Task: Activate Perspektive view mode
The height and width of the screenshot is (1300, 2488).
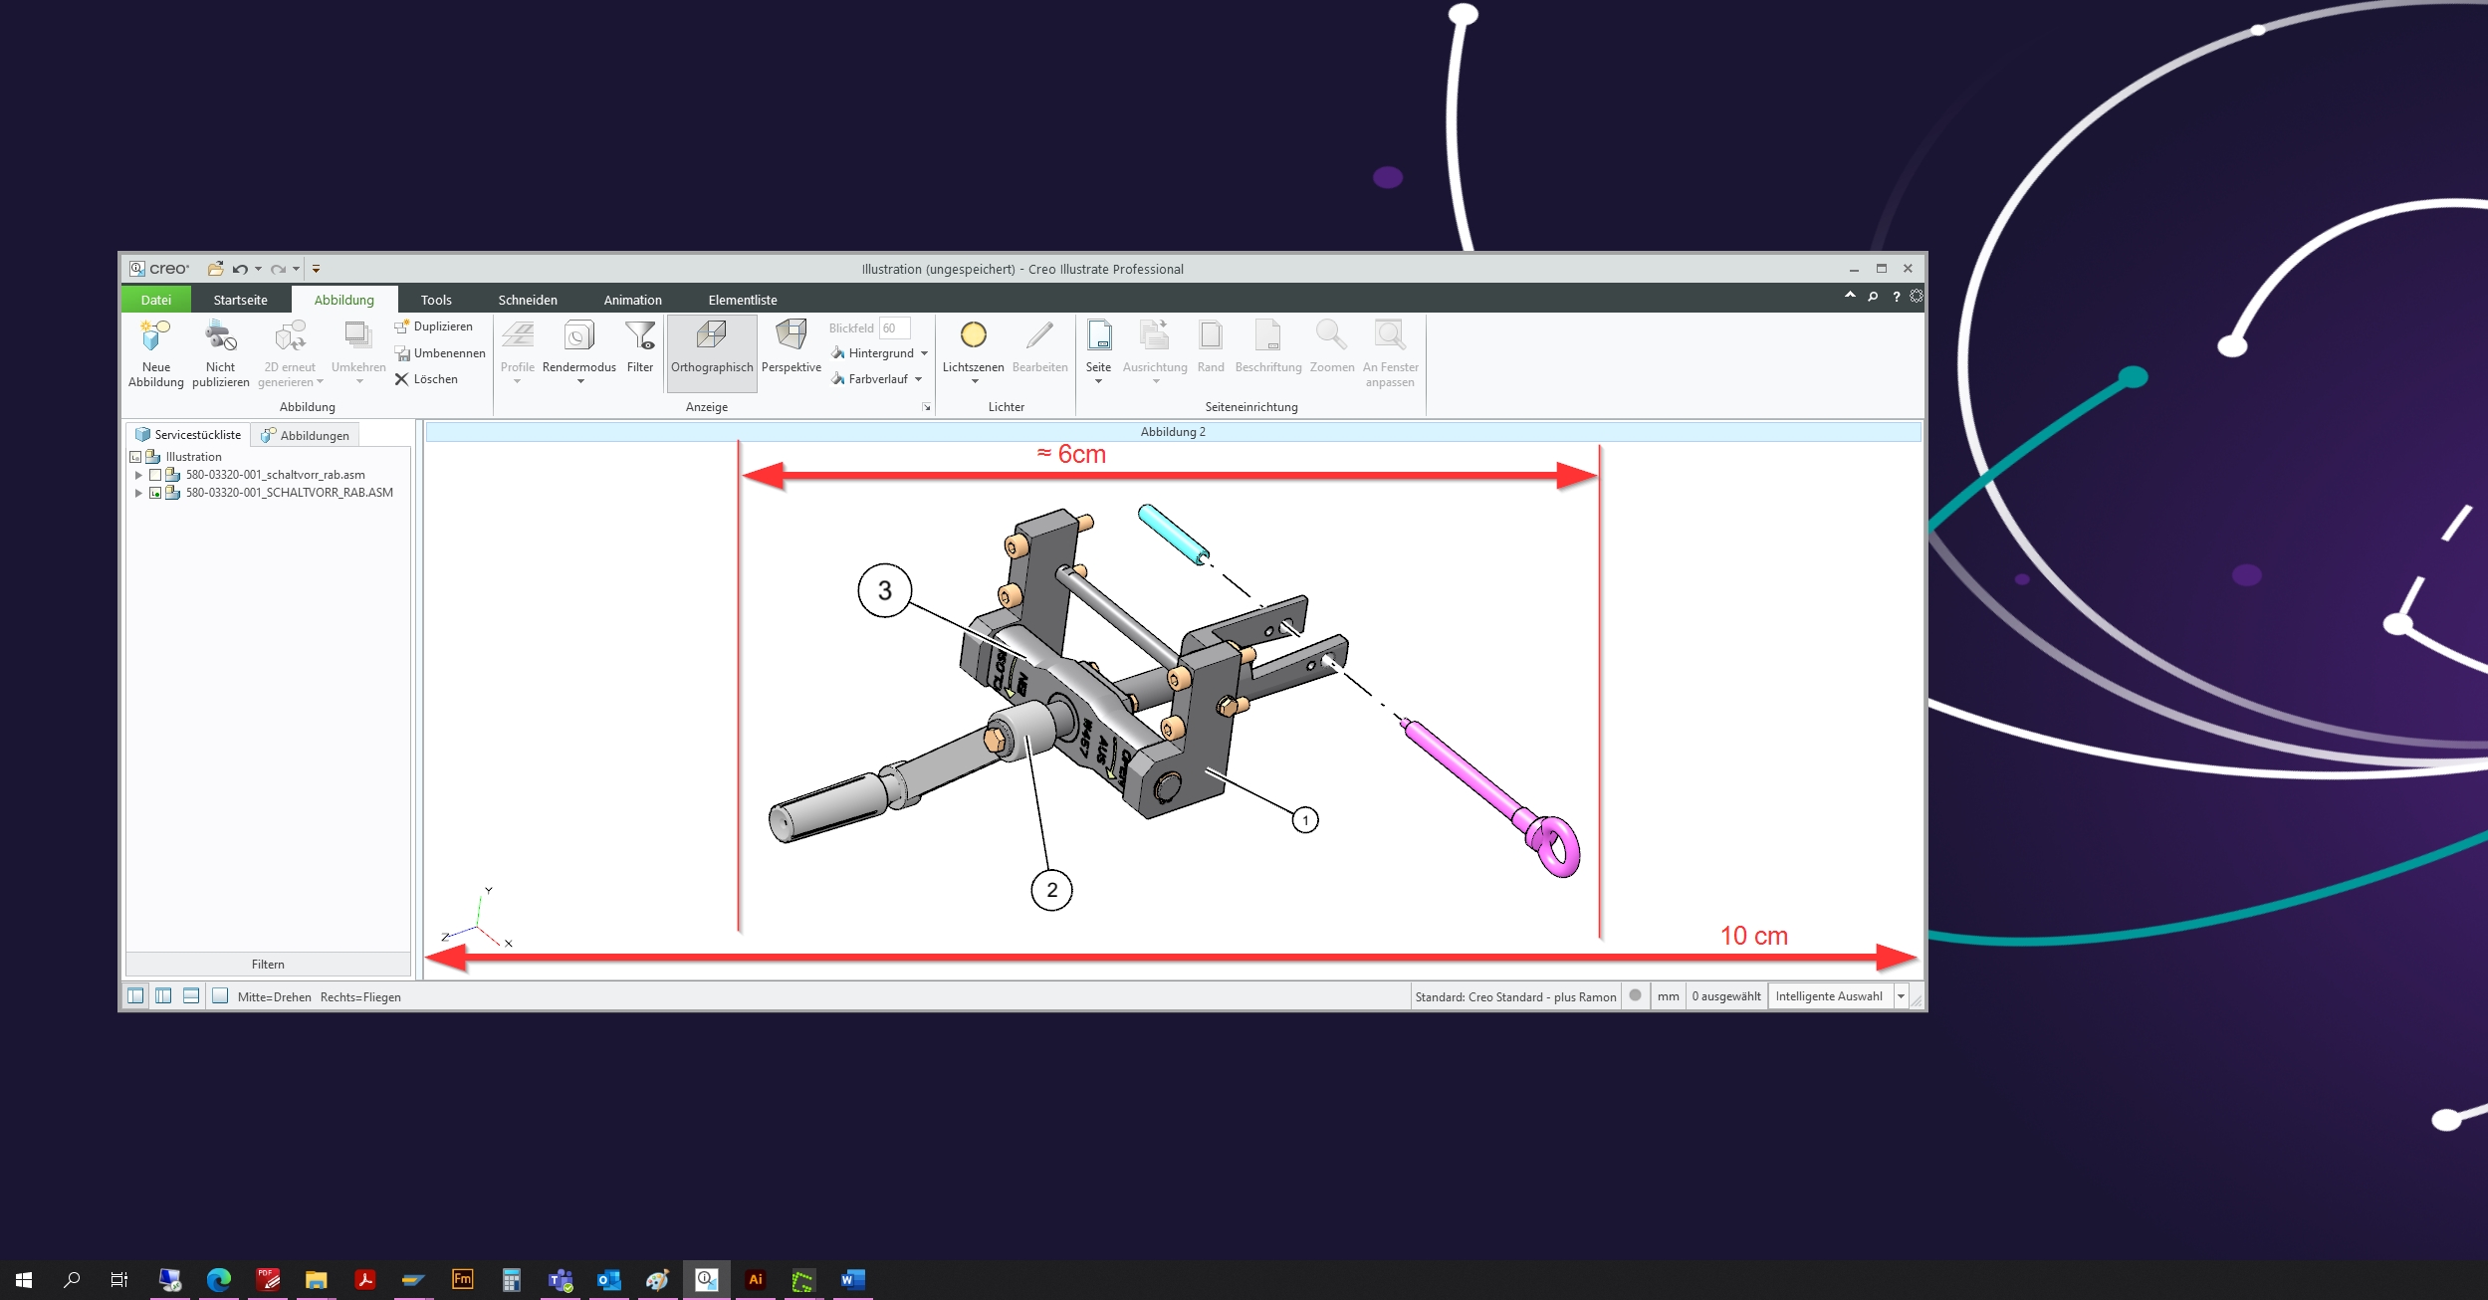Action: click(791, 348)
